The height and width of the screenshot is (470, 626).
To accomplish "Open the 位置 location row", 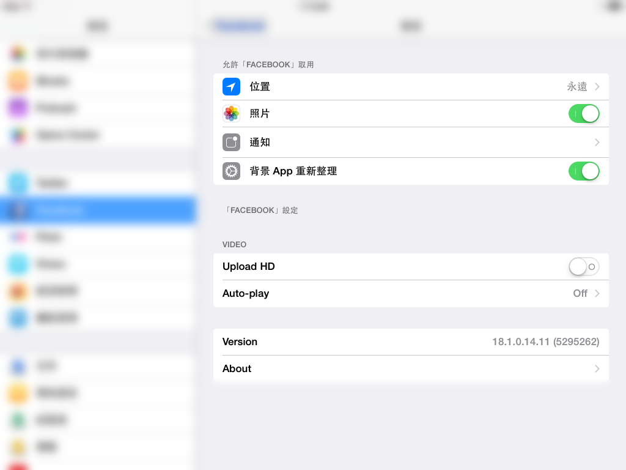I will coord(411,87).
